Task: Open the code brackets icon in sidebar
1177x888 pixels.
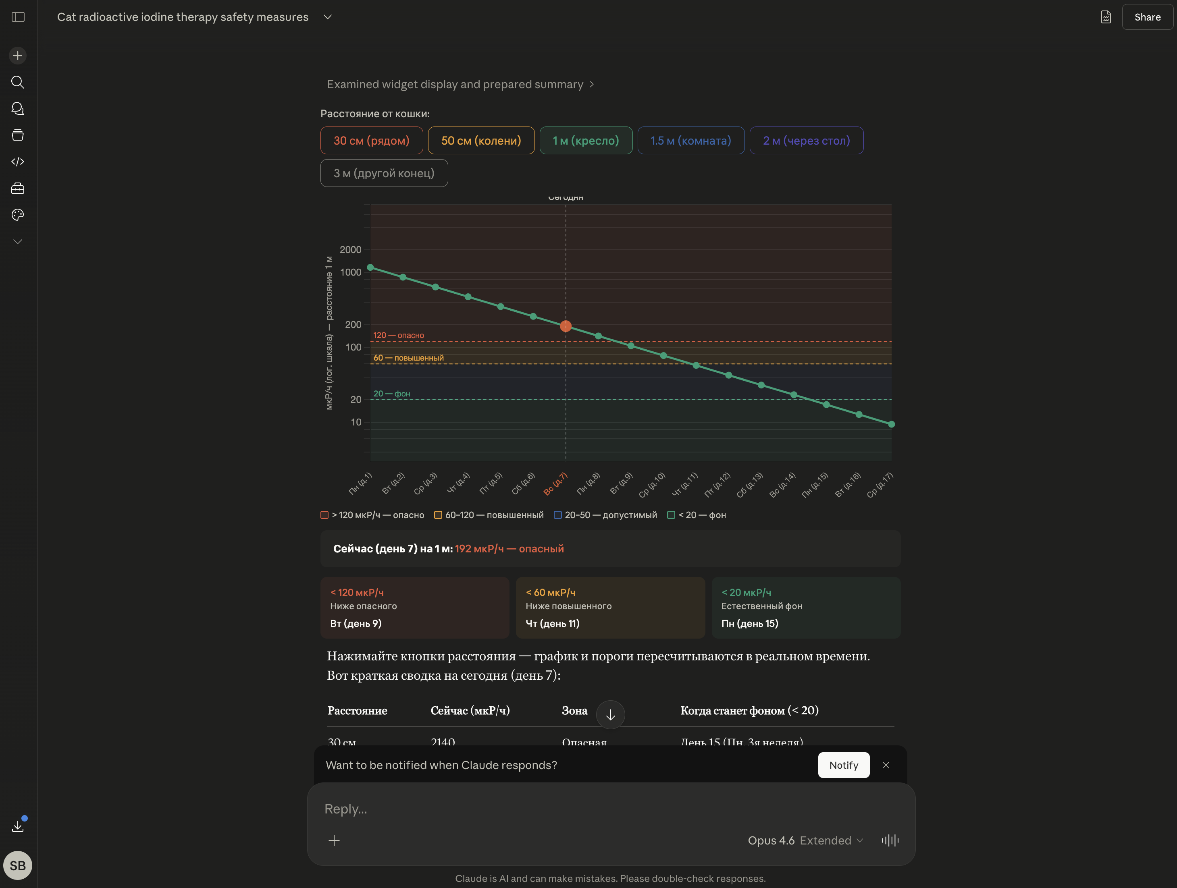Action: pyautogui.click(x=18, y=162)
